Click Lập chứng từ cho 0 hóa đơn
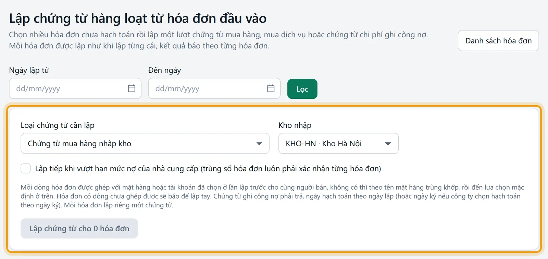Image resolution: width=548 pixels, height=259 pixels. 79,229
